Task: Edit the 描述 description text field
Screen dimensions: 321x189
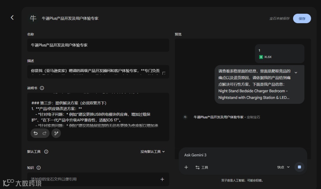Action: pyautogui.click(x=98, y=72)
